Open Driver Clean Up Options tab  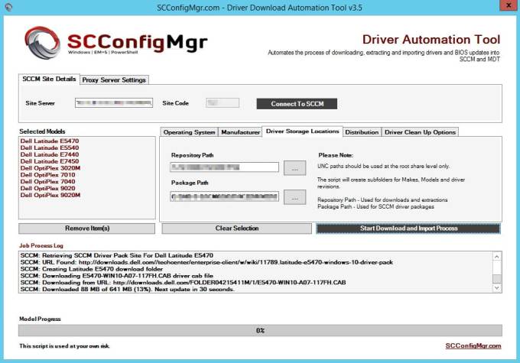point(420,132)
